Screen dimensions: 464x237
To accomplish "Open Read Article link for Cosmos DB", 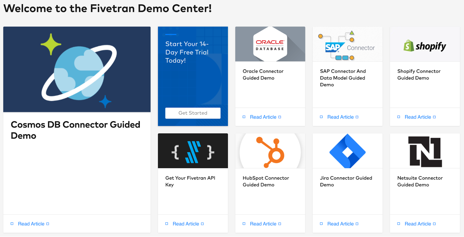I will tap(31, 224).
